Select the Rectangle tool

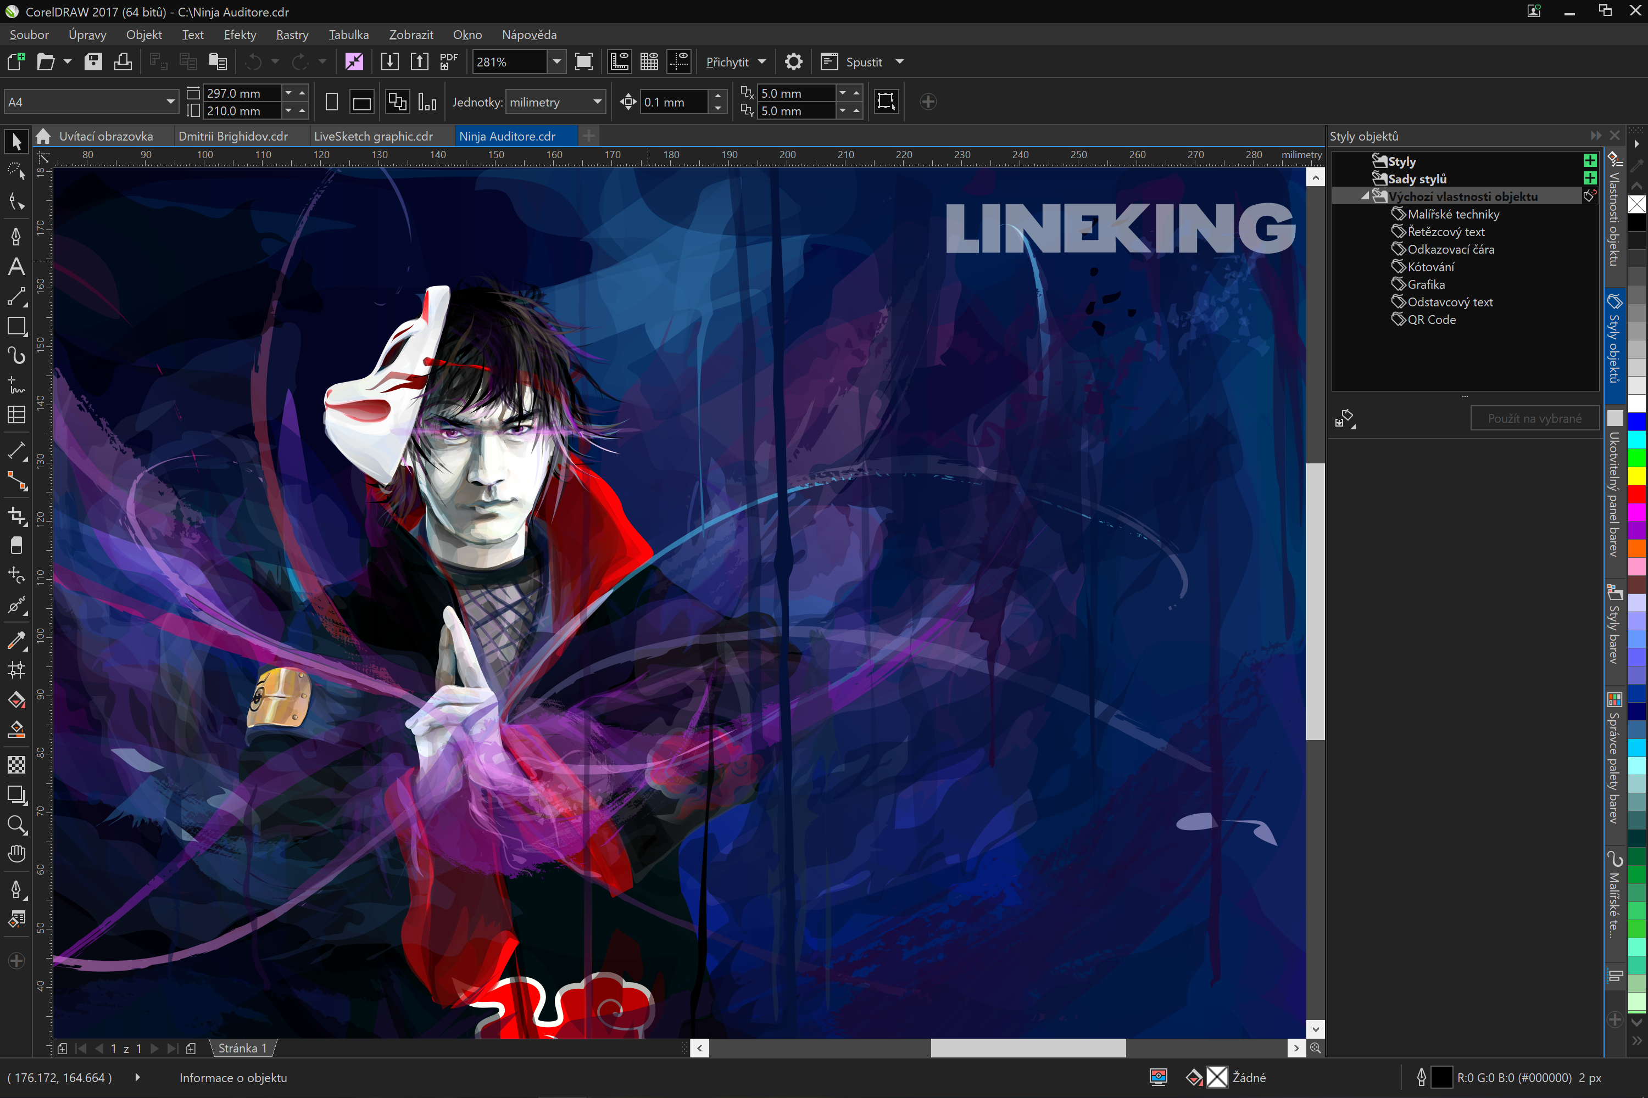16,326
